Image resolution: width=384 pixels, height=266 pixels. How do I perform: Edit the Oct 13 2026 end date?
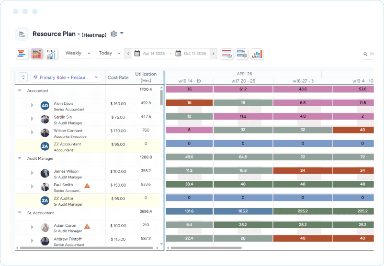click(x=195, y=54)
